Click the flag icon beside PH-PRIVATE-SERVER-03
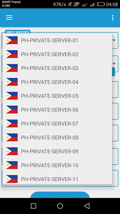Screen dimensions: 120x214 click(x=12, y=68)
